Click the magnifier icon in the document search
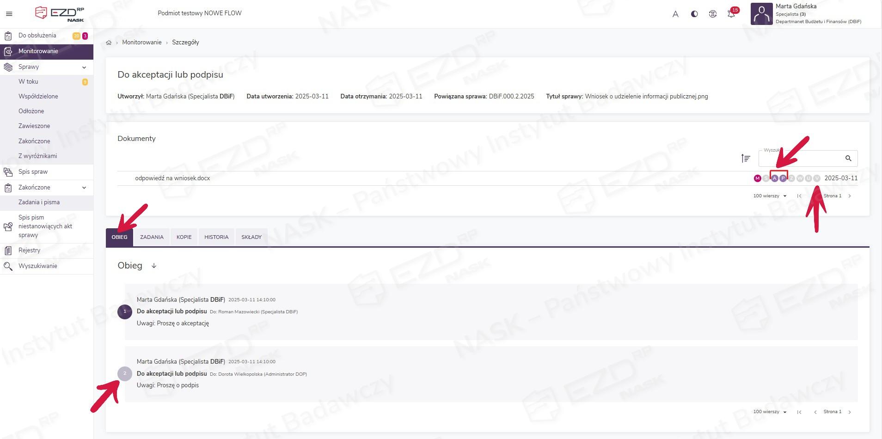This screenshot has width=882, height=439. tap(848, 159)
